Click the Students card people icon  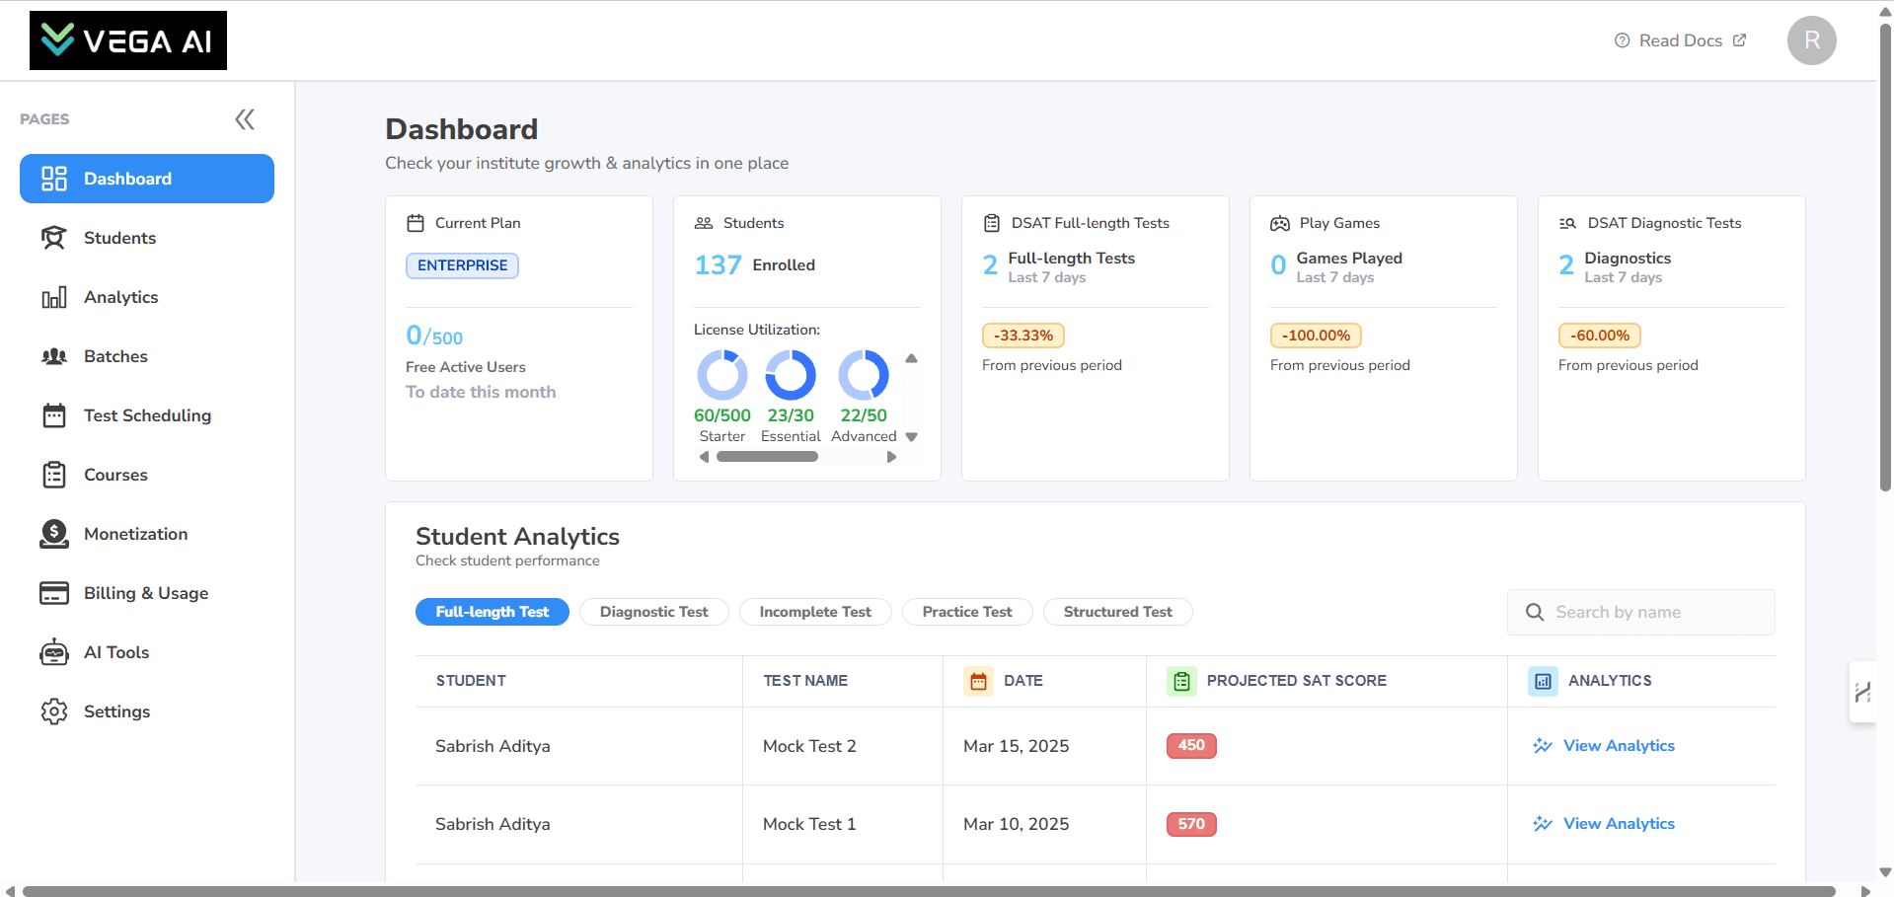coord(704,223)
